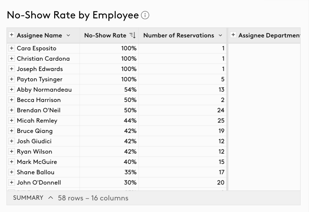Click the plus icon beside John O'Donnell
Viewport: 309px width, 212px height.
pyautogui.click(x=12, y=182)
